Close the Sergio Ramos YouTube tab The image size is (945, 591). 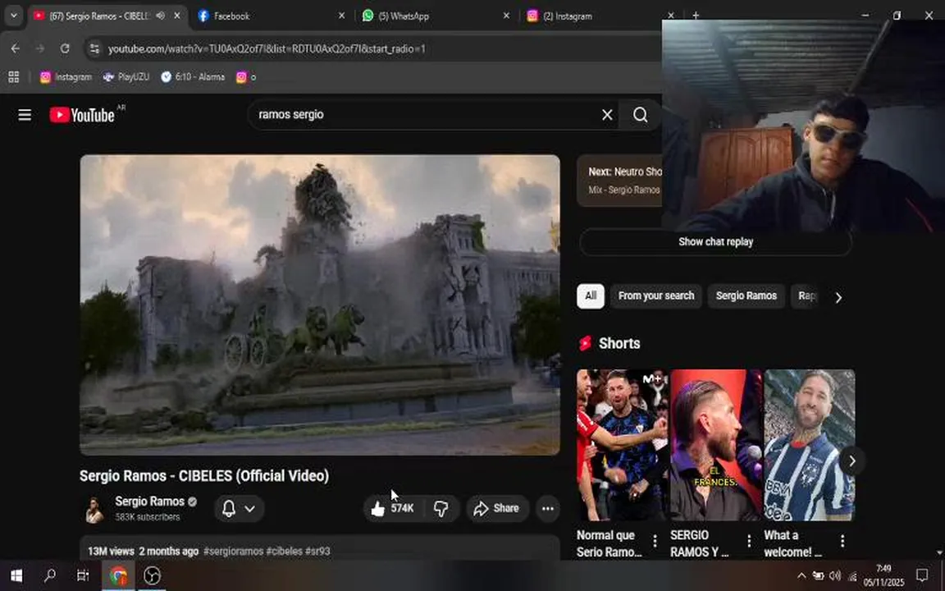pos(176,16)
